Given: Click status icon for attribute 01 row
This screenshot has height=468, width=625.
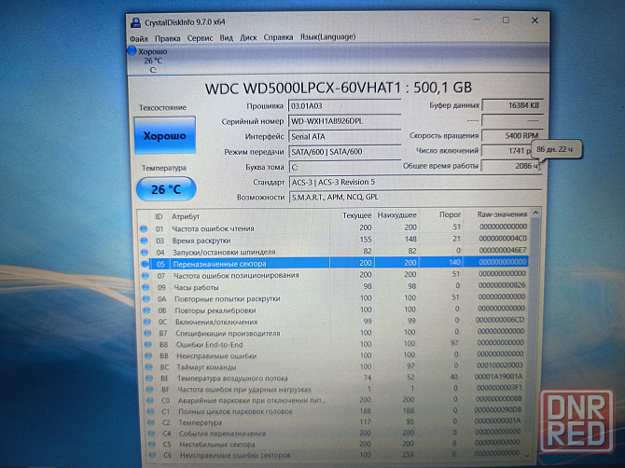Looking at the screenshot, I should point(143,228).
